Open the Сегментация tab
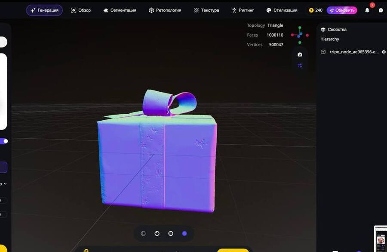This screenshot has height=252, width=387. tap(120, 10)
